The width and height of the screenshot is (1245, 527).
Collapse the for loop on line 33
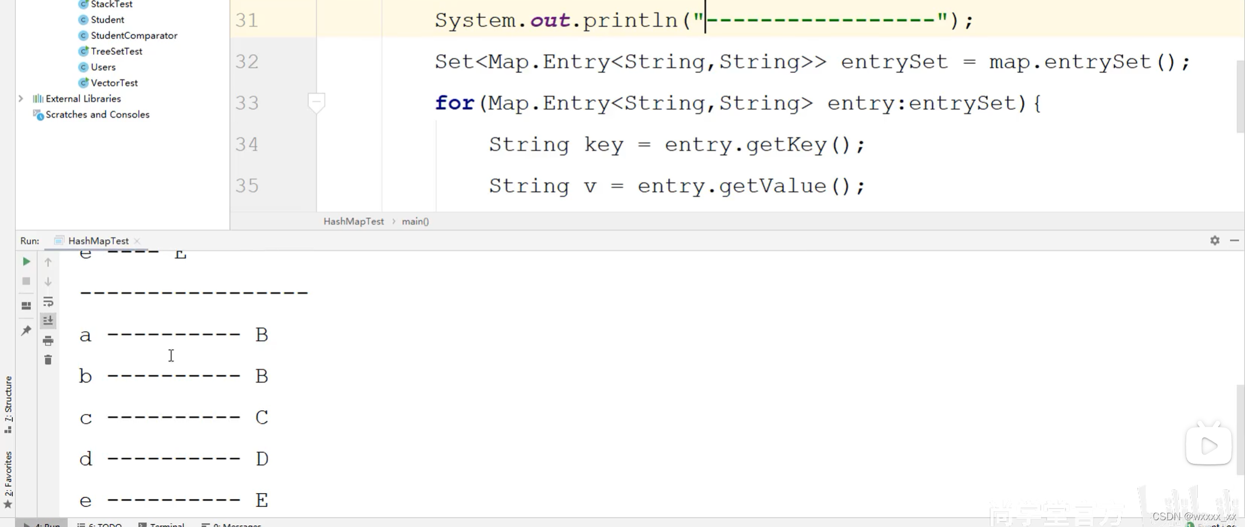click(317, 102)
